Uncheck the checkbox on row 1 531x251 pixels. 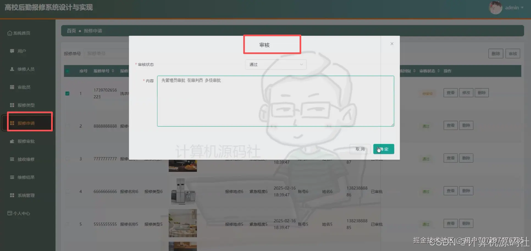click(x=67, y=93)
